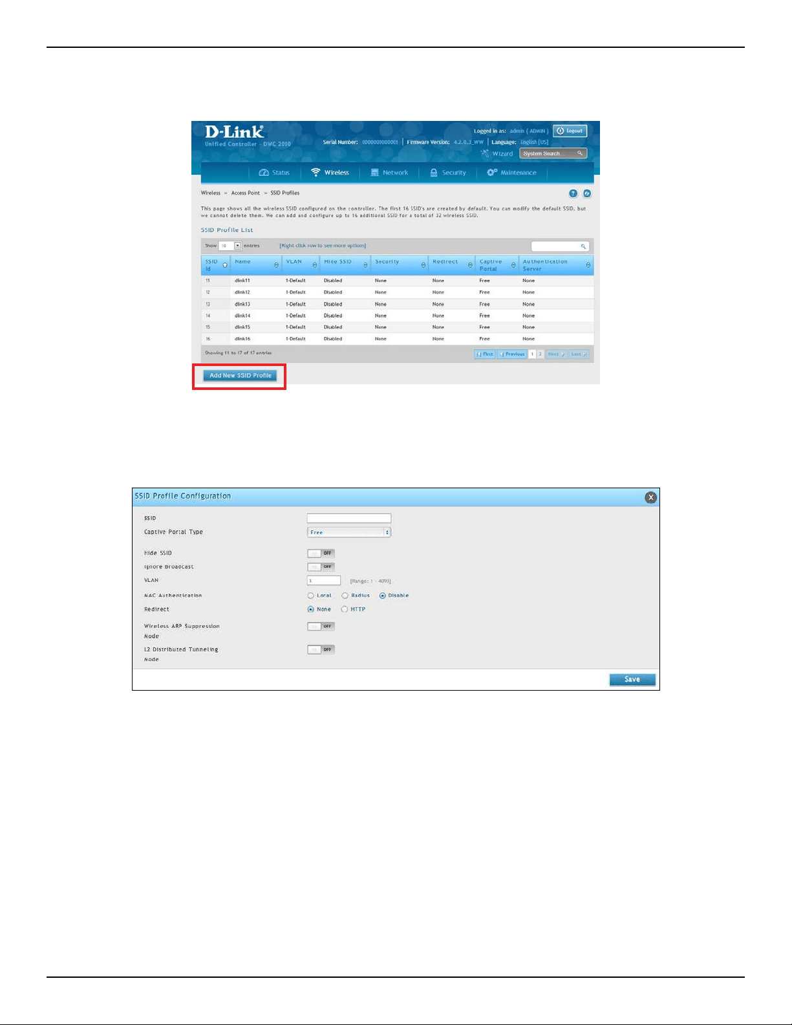
Task: Select the dlink13 table row
Action: tap(397, 304)
